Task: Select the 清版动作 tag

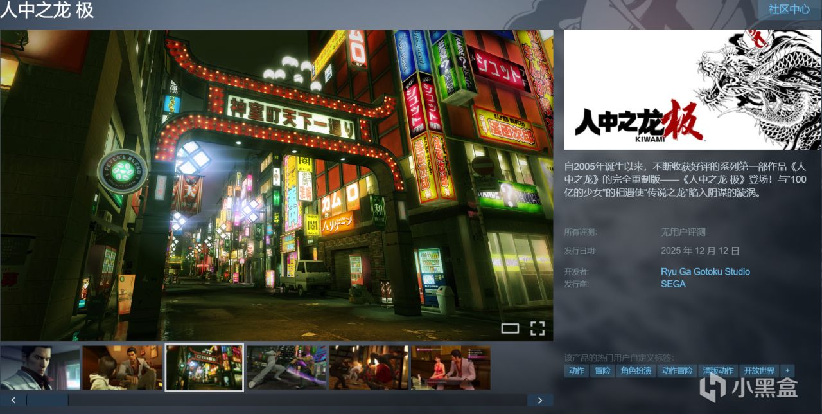Action: [x=718, y=371]
